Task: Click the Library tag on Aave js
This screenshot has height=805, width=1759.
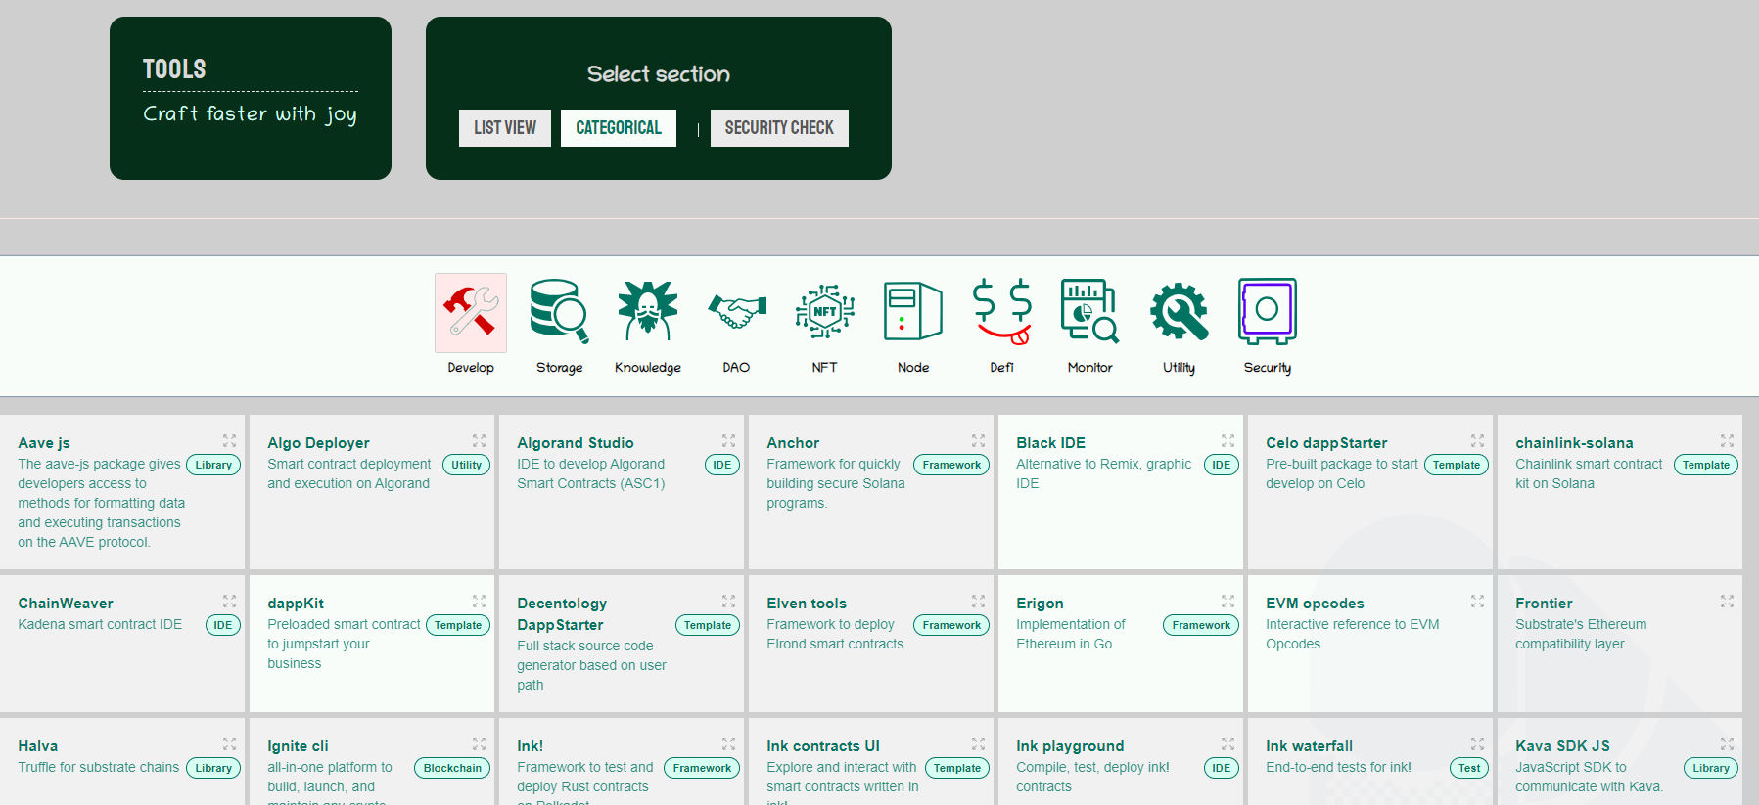Action: pyautogui.click(x=213, y=465)
